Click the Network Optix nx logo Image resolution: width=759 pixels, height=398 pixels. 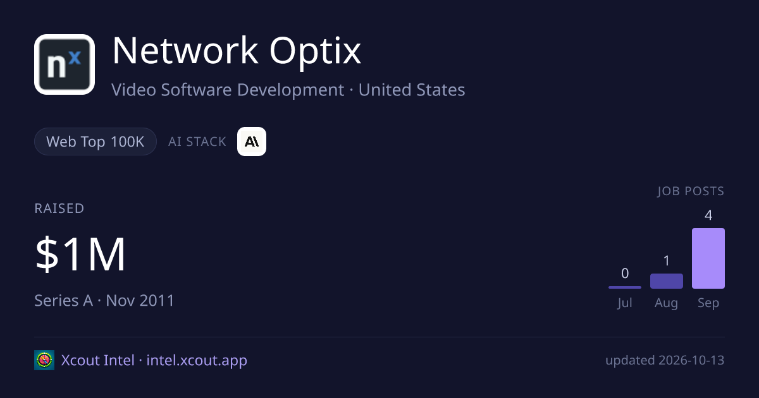[65, 64]
